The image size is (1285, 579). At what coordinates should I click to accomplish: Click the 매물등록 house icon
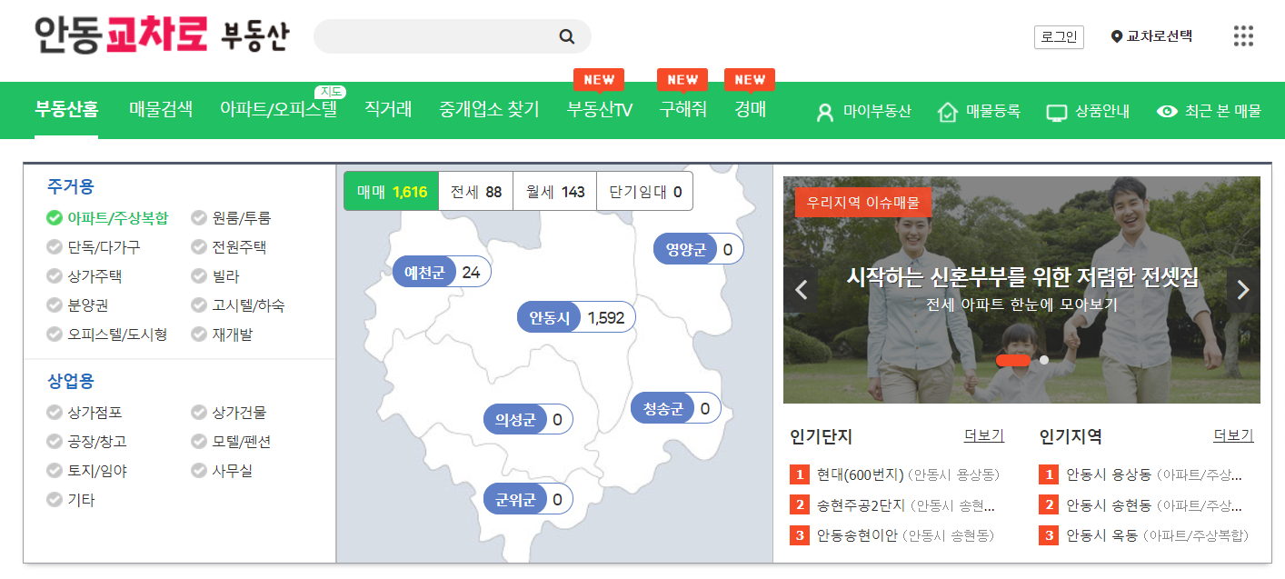coord(948,112)
